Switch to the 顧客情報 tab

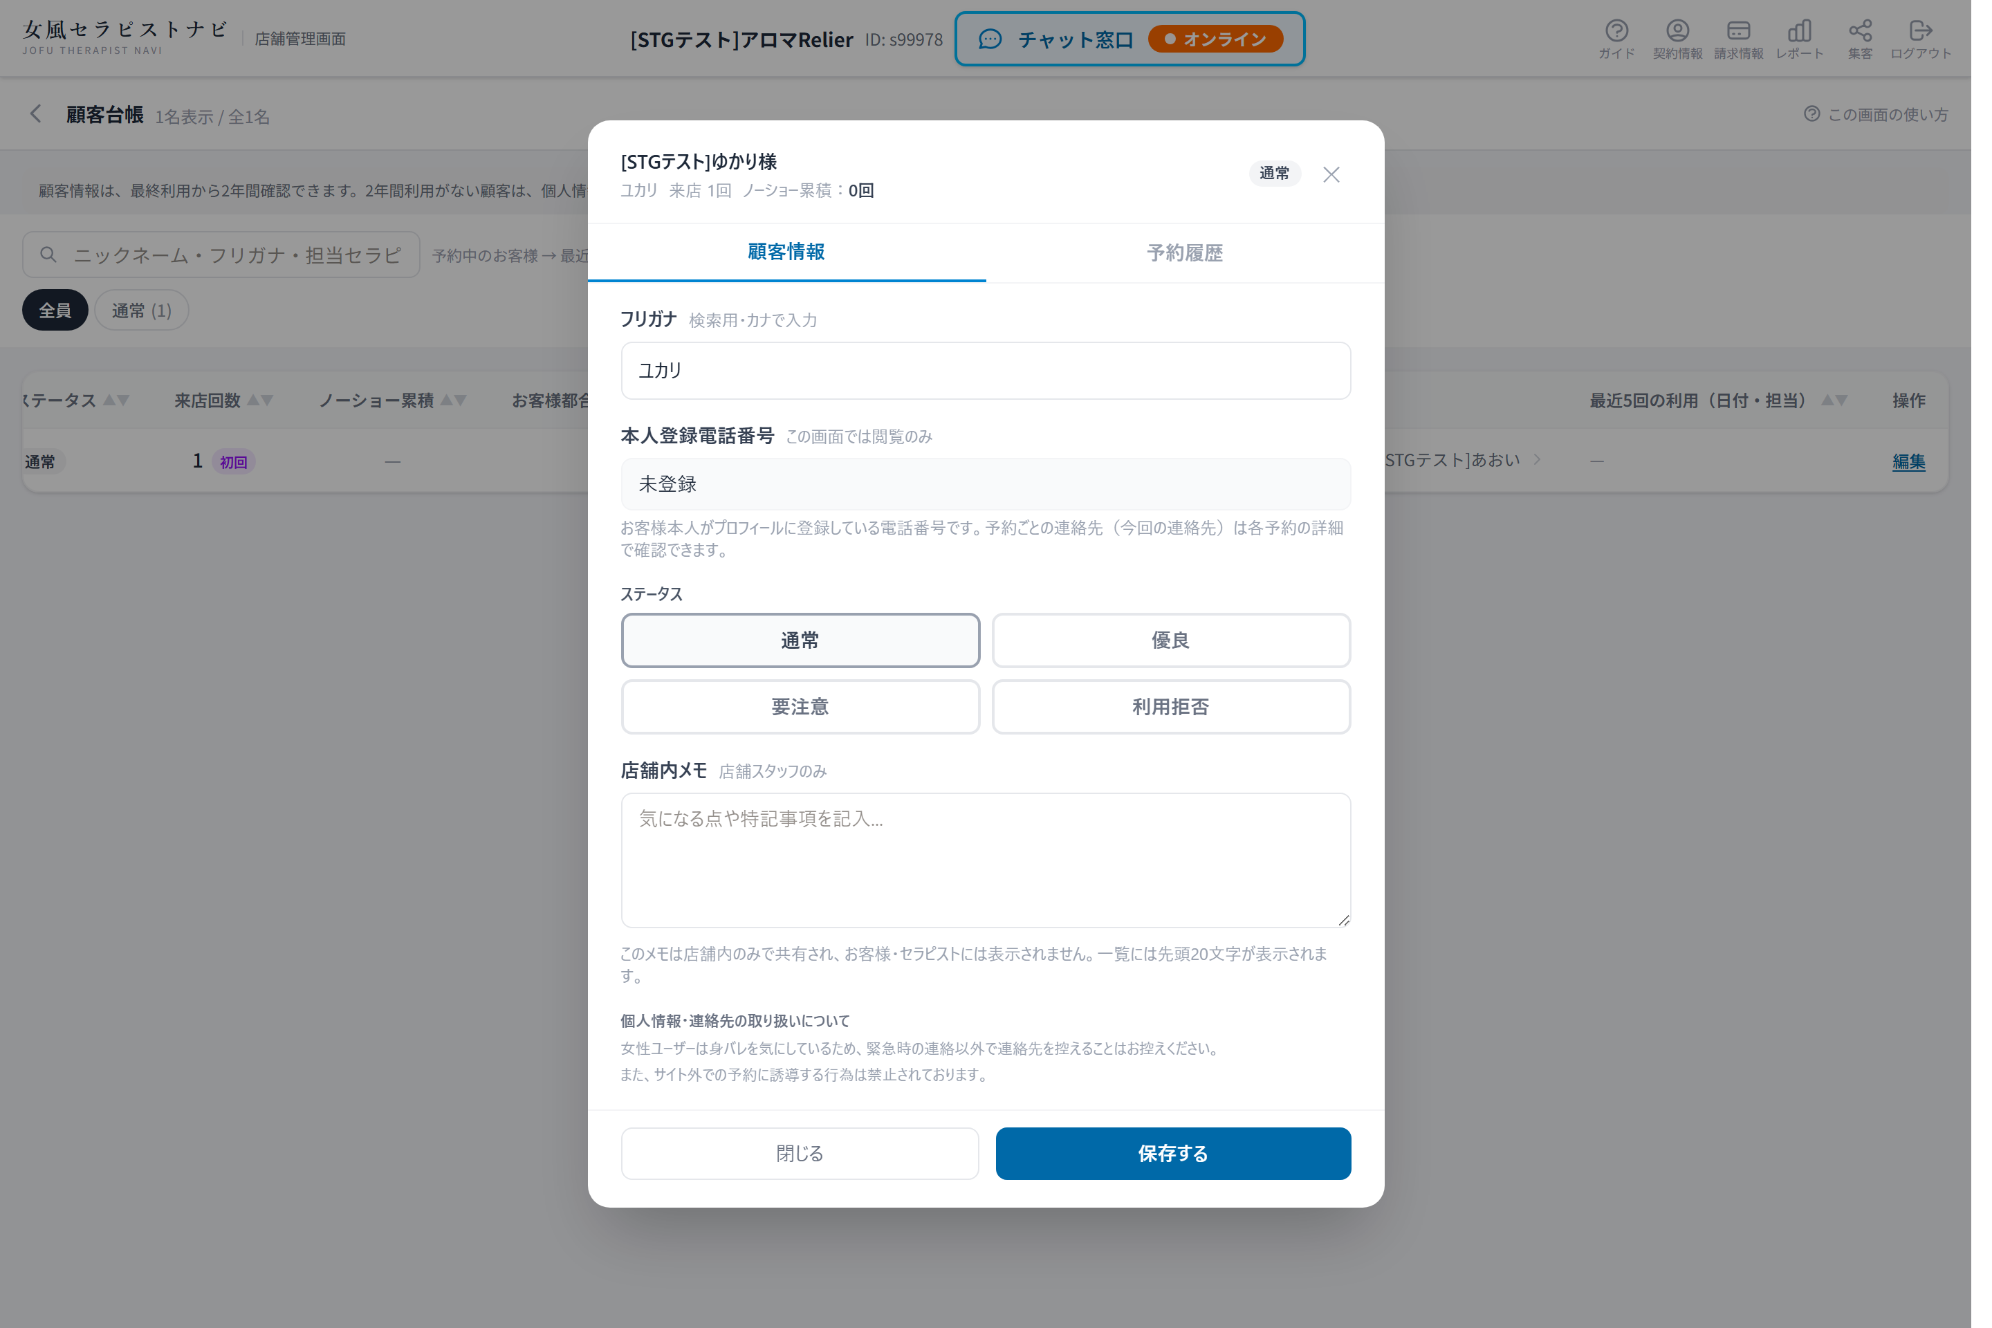[787, 252]
